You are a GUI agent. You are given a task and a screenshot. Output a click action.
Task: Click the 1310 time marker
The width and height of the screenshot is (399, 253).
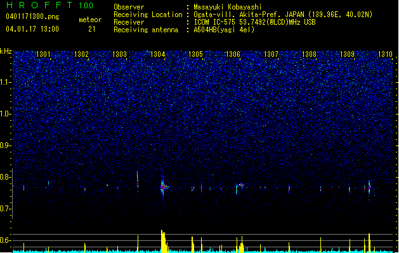coord(385,54)
